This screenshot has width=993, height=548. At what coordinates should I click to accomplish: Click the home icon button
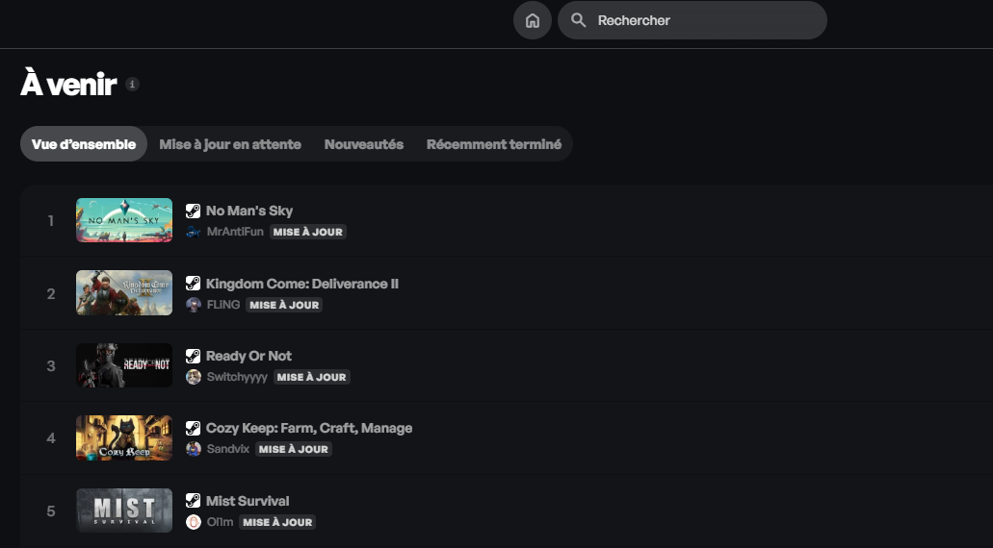(533, 20)
